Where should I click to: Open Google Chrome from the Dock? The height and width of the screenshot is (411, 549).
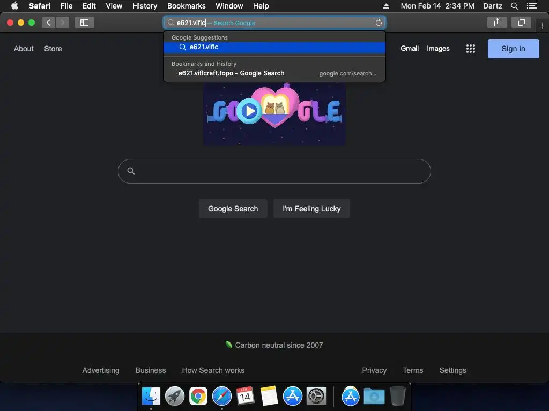pyautogui.click(x=198, y=397)
